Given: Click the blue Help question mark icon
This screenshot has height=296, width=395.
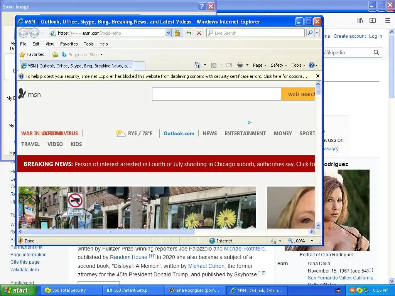Looking at the screenshot, I should tap(312, 65).
